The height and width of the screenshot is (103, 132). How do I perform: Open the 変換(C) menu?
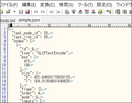coord(48,5)
